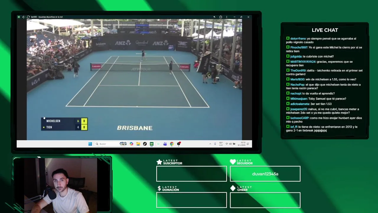Close the bet365 window

pos(248,17)
